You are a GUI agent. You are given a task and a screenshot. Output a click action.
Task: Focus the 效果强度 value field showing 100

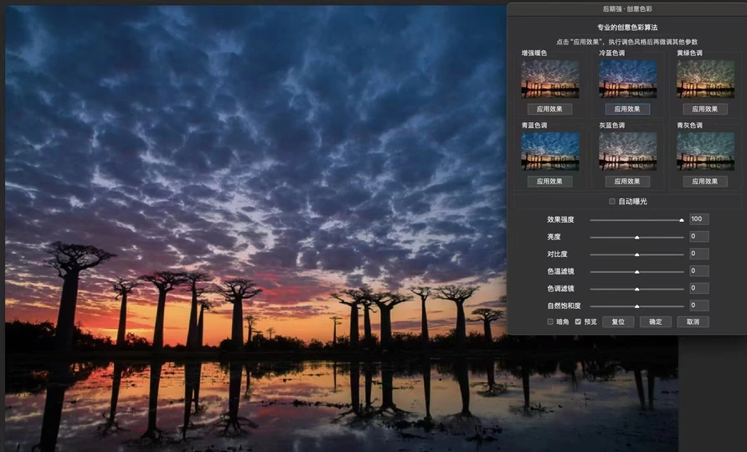[698, 219]
